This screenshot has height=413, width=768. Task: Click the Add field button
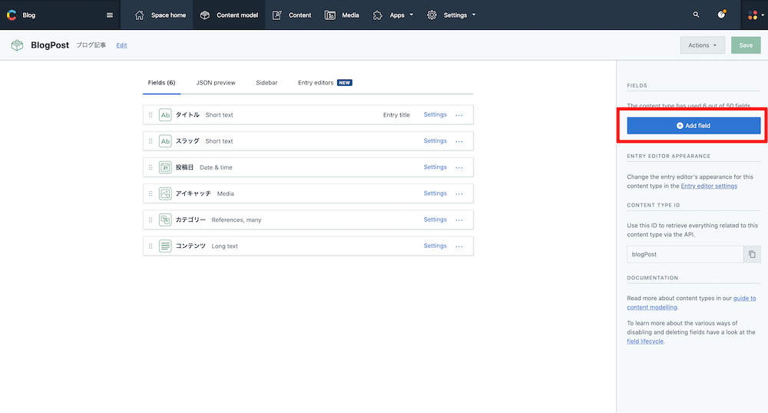pyautogui.click(x=694, y=126)
